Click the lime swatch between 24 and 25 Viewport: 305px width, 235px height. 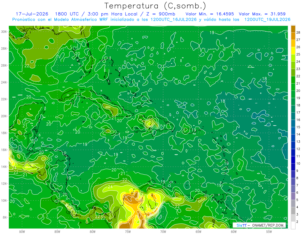tap(293, 58)
